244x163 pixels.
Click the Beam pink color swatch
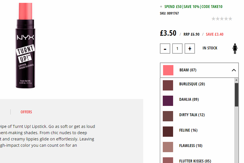tap(168, 70)
